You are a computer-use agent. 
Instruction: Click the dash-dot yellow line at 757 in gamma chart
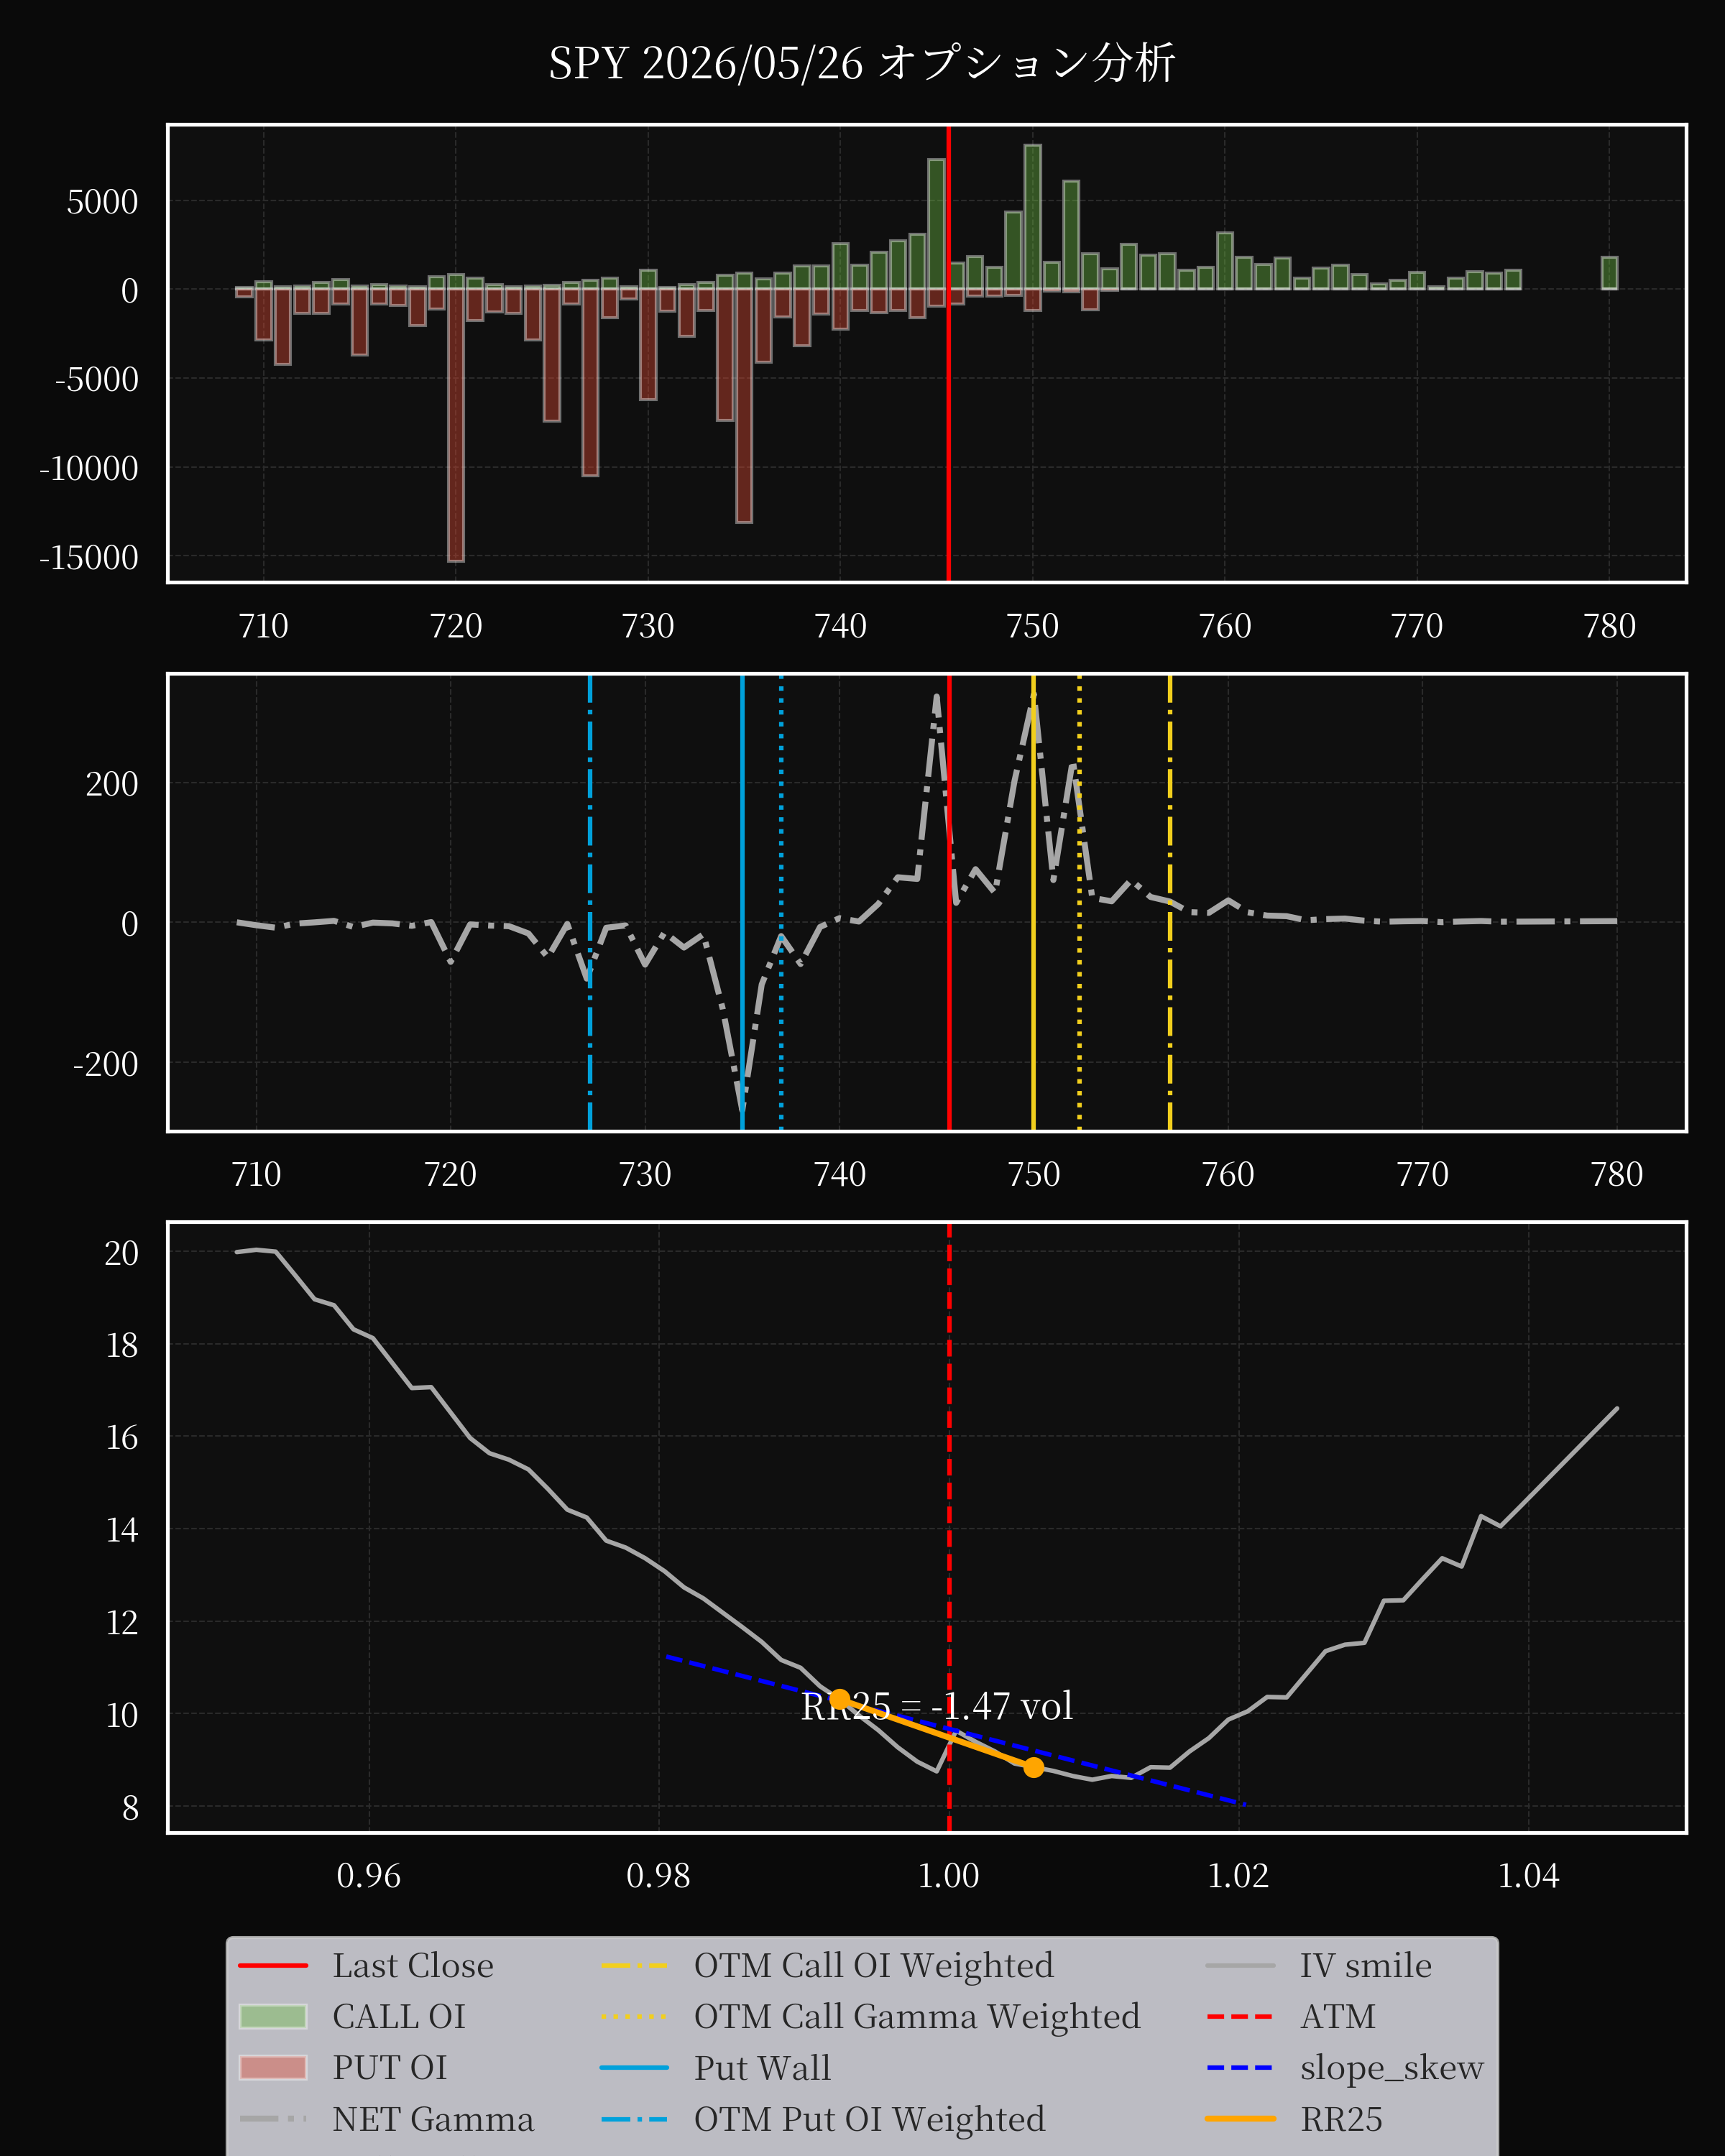(1170, 902)
